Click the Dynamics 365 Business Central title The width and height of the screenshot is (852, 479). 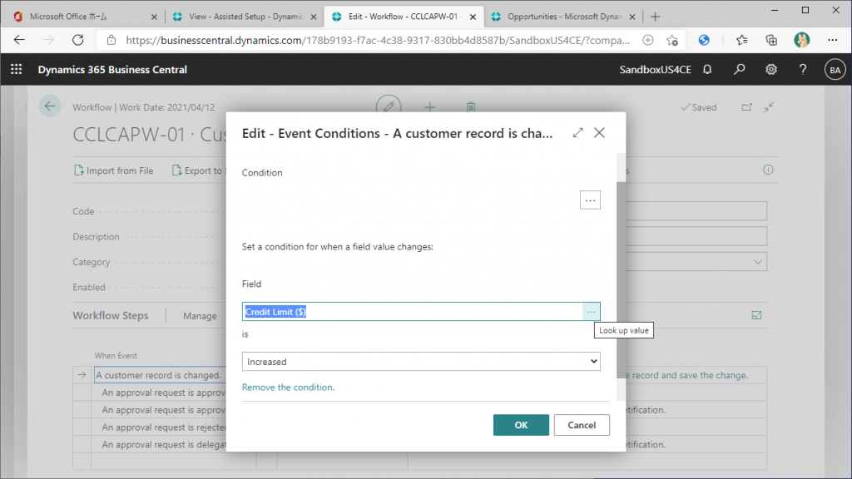[112, 70]
